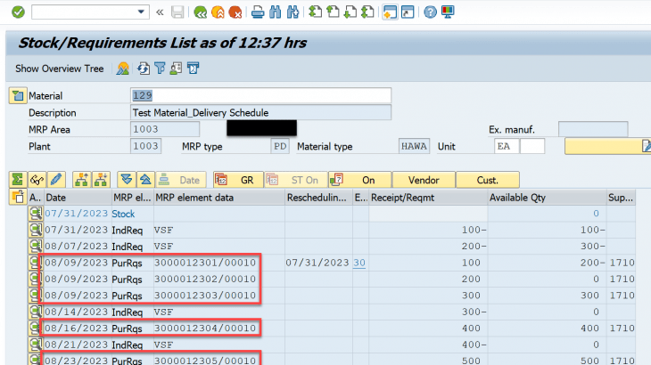Open the Help question mark icon
Viewport: 651px width, 365px height.
(x=431, y=12)
